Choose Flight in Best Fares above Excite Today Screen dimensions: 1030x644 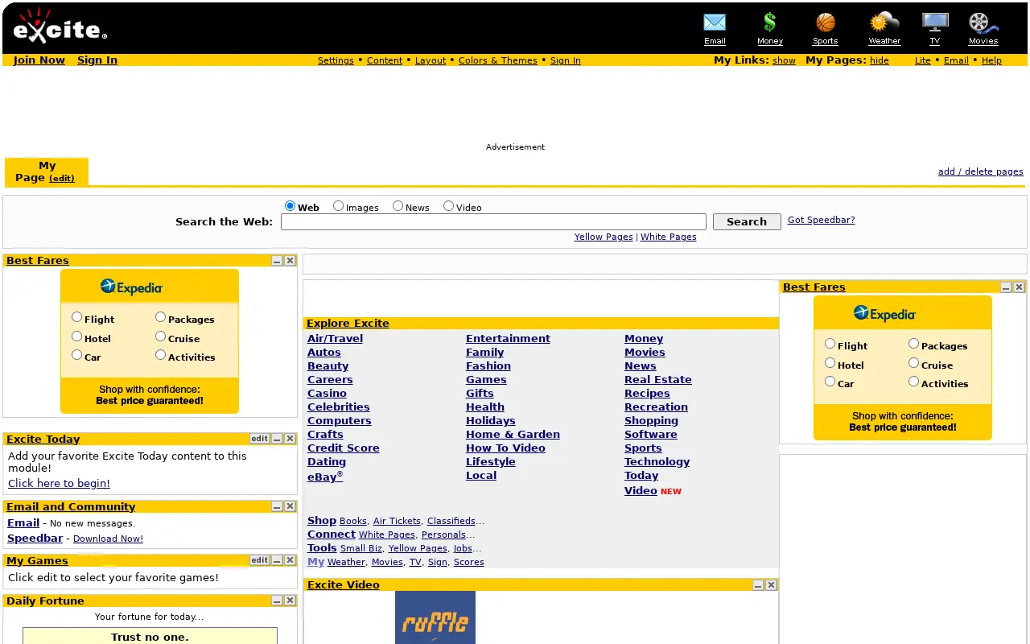77,317
